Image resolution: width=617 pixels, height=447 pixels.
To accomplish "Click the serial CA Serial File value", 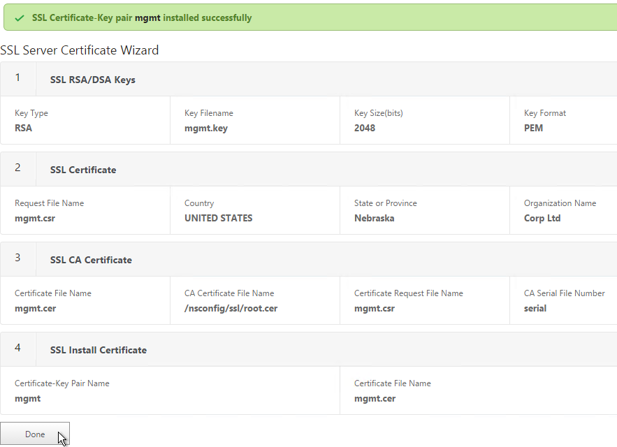I will [535, 308].
